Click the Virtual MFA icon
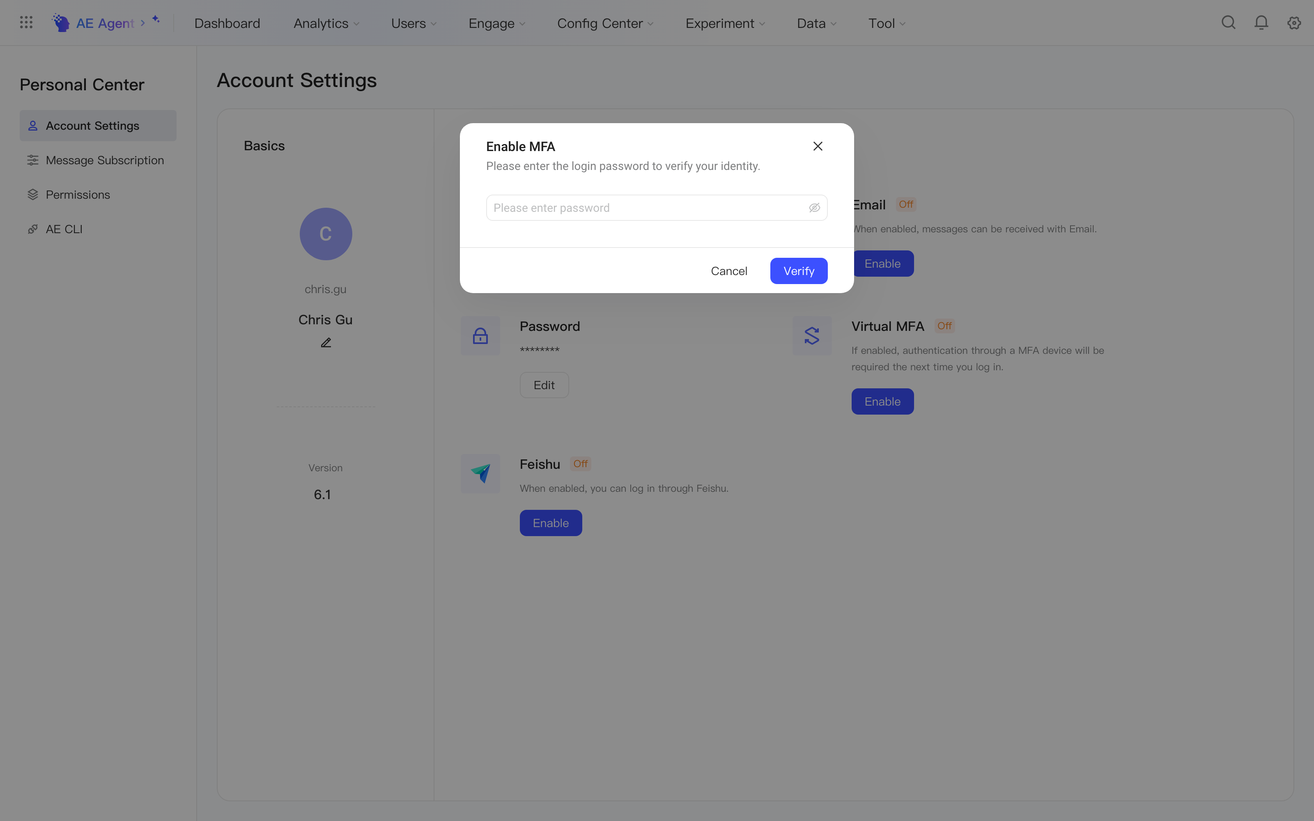The height and width of the screenshot is (821, 1314). 812,336
